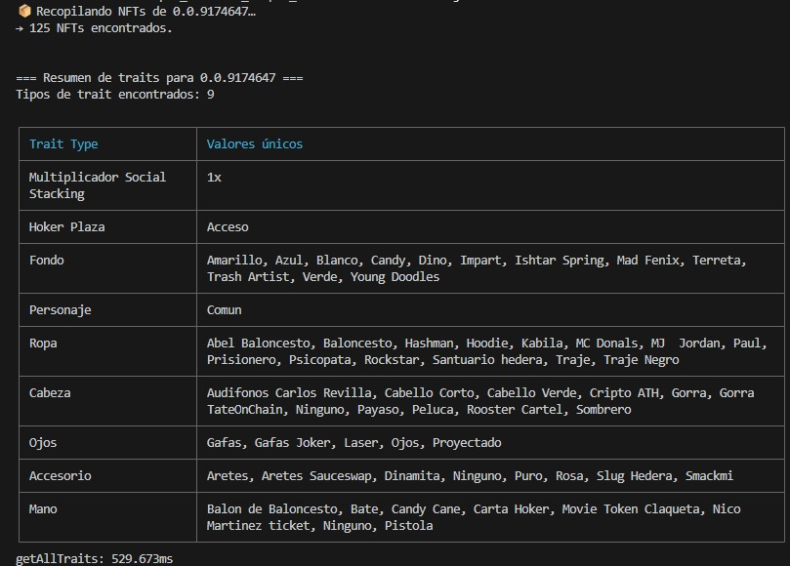Click the "Audifonos Carlos Revilla" value
Viewport: 790px width, 566px height.
pos(289,392)
